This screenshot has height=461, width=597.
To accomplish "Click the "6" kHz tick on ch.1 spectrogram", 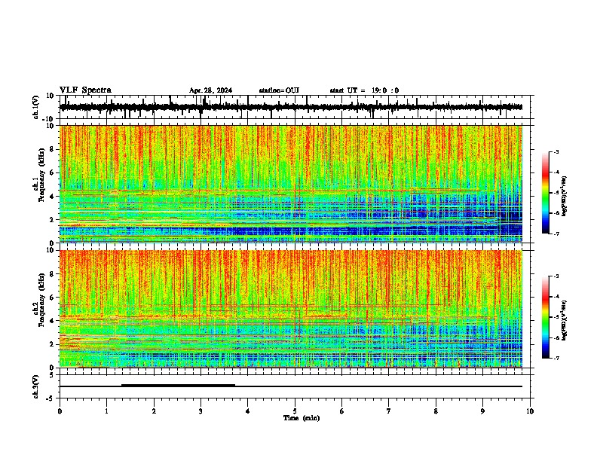I will pos(53,172).
